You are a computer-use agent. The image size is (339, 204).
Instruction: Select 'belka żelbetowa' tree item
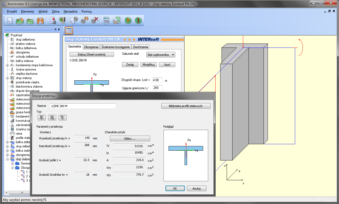26,48
